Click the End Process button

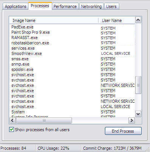[x=123, y=131]
